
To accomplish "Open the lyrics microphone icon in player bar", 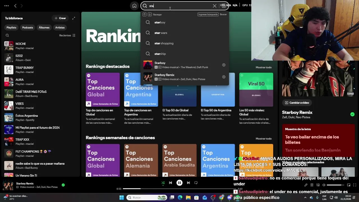I will [306, 185].
